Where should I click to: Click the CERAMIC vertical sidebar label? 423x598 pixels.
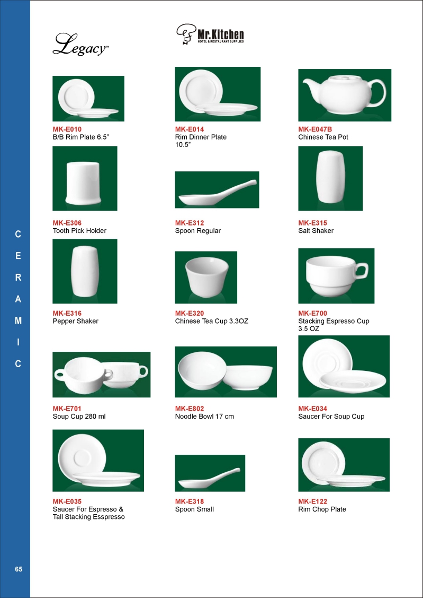click(18, 299)
